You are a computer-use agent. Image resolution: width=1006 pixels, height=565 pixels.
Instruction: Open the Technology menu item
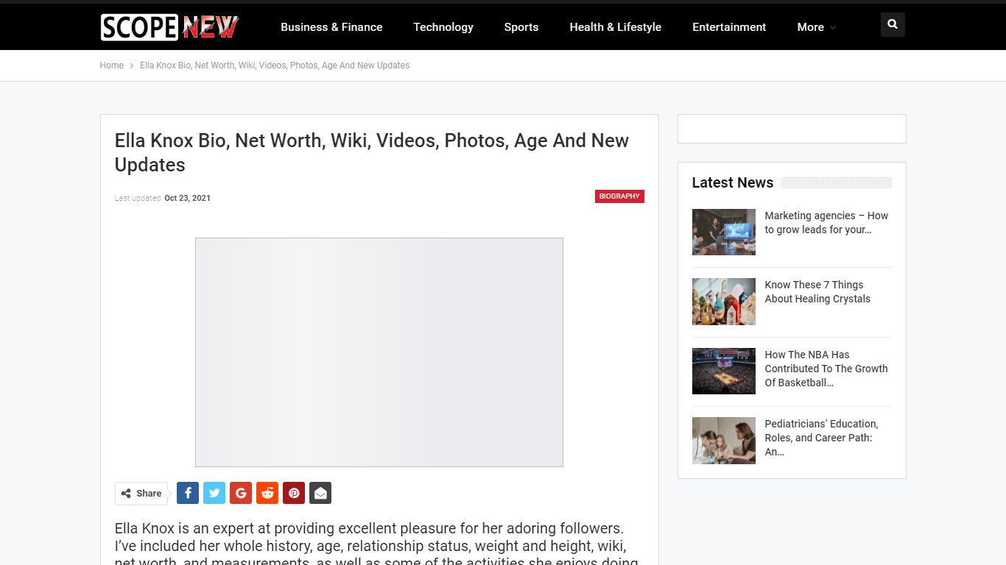[x=443, y=27]
